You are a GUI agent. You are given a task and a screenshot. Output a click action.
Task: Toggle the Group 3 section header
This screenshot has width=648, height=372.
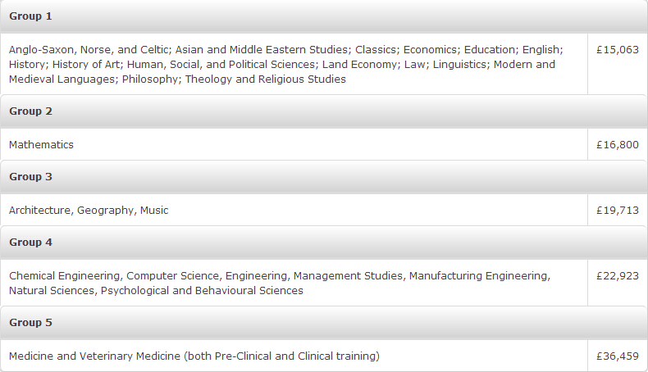coord(324,177)
